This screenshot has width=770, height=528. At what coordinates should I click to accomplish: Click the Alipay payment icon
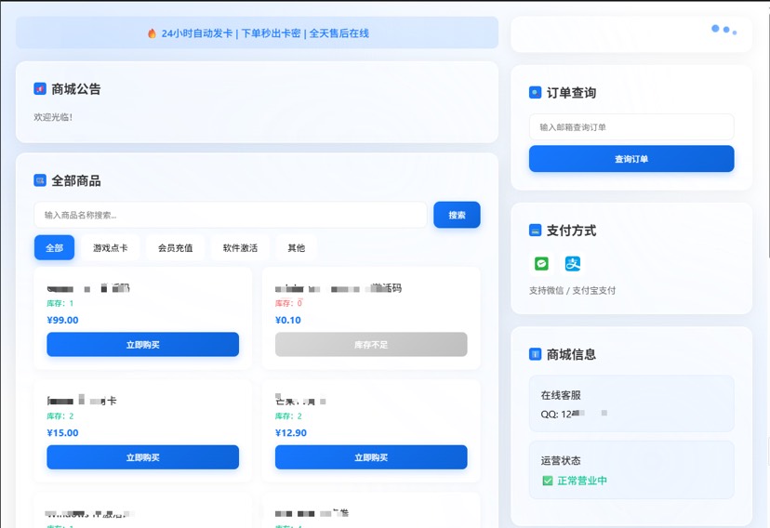pos(573,264)
